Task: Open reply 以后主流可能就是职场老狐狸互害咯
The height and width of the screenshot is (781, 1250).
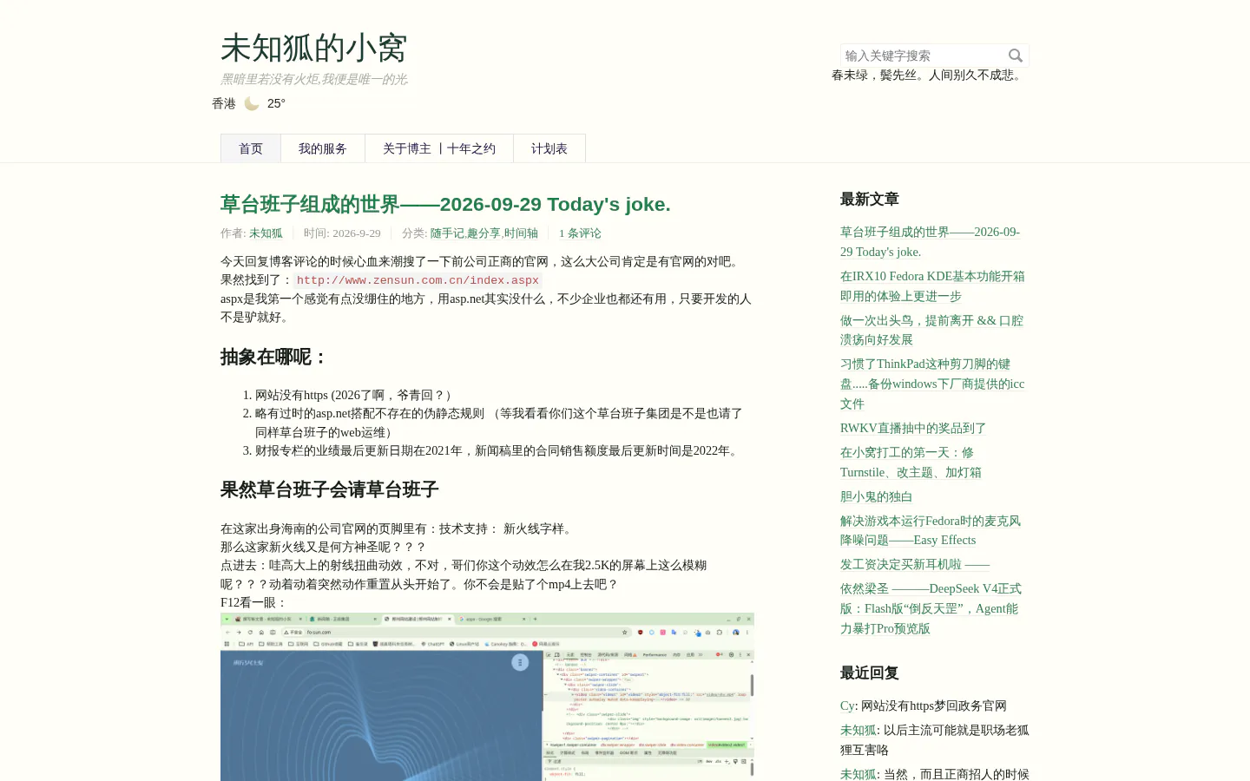Action: (x=934, y=739)
